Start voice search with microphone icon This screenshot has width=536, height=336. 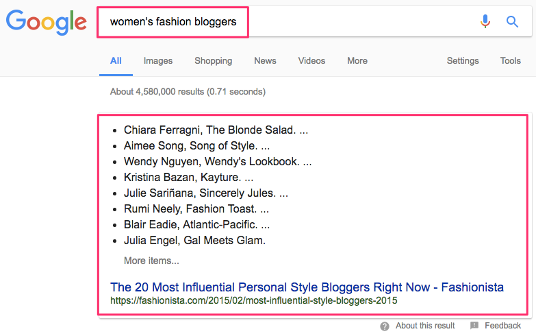click(485, 21)
